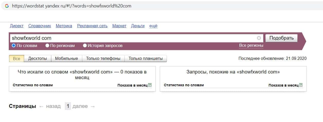Expand the "ещё" more services menu
Viewport: 323px width, 122px height.
pos(153,26)
